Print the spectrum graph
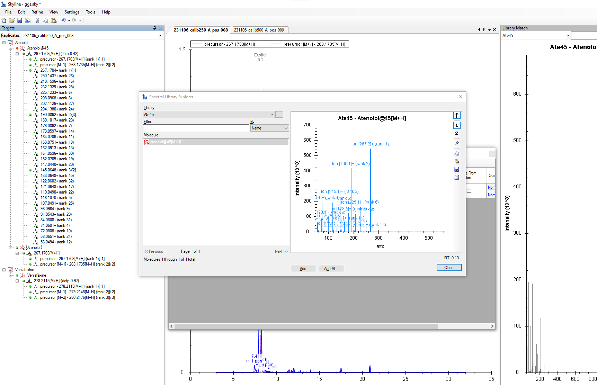The width and height of the screenshot is (597, 385). point(456,178)
